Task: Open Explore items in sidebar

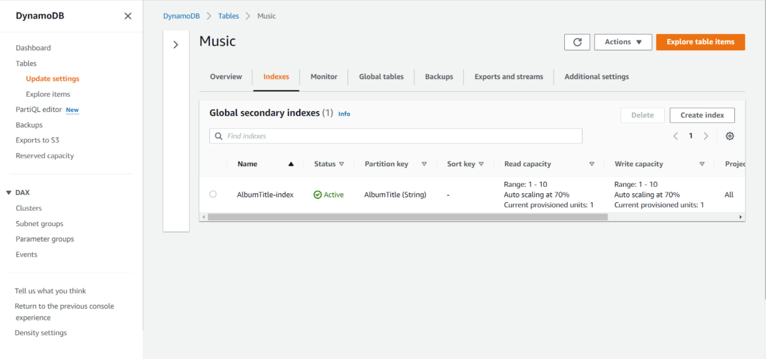Action: pyautogui.click(x=48, y=94)
